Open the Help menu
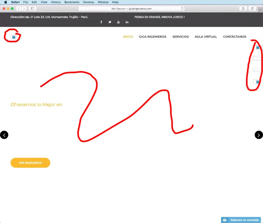The width and height of the screenshot is (263, 223). (115, 2)
